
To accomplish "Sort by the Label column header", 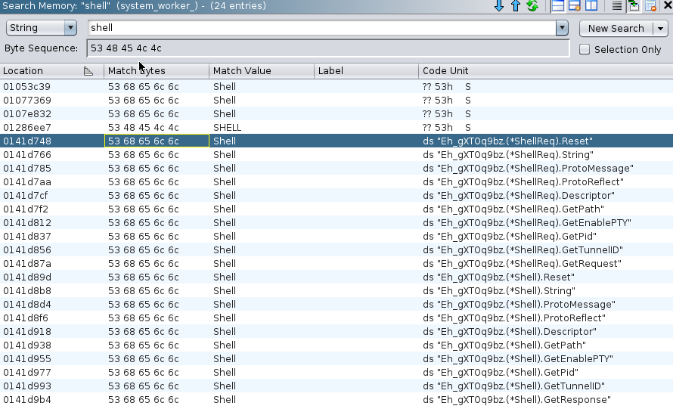I will pos(366,71).
